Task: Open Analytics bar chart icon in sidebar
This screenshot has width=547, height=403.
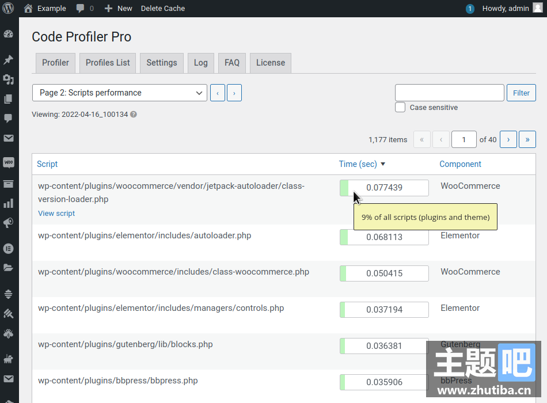Action: [x=8, y=203]
